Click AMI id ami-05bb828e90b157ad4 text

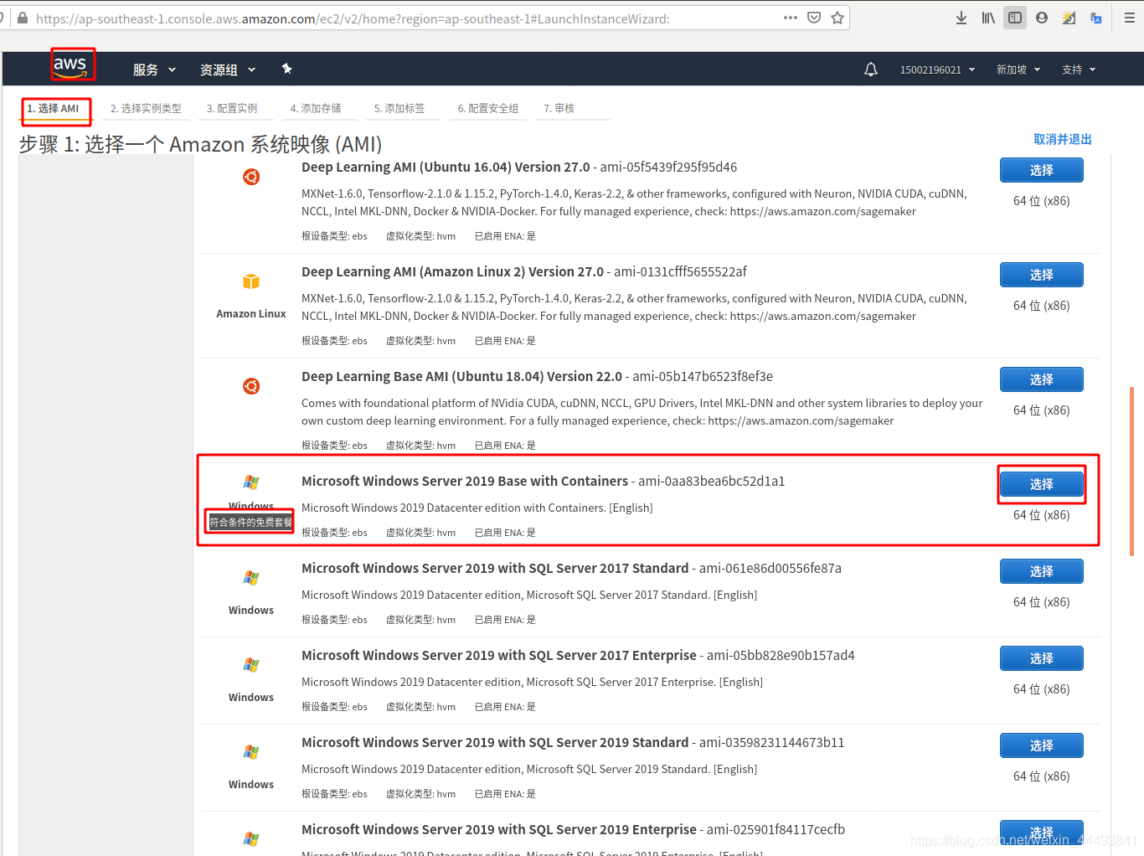[x=781, y=655]
